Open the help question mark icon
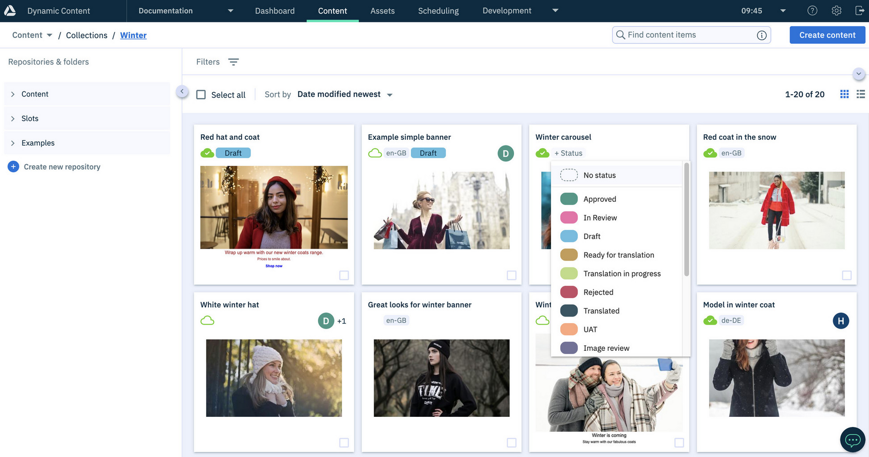 pos(812,11)
